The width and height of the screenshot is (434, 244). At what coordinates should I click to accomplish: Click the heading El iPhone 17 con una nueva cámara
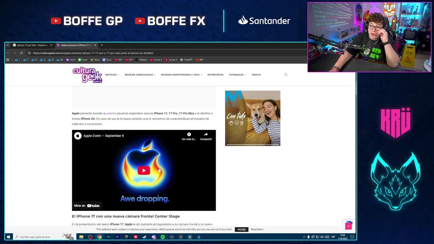126,216
